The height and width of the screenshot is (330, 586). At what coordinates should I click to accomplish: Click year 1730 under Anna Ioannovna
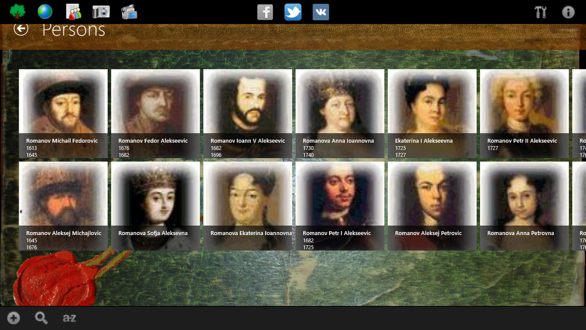coord(309,148)
